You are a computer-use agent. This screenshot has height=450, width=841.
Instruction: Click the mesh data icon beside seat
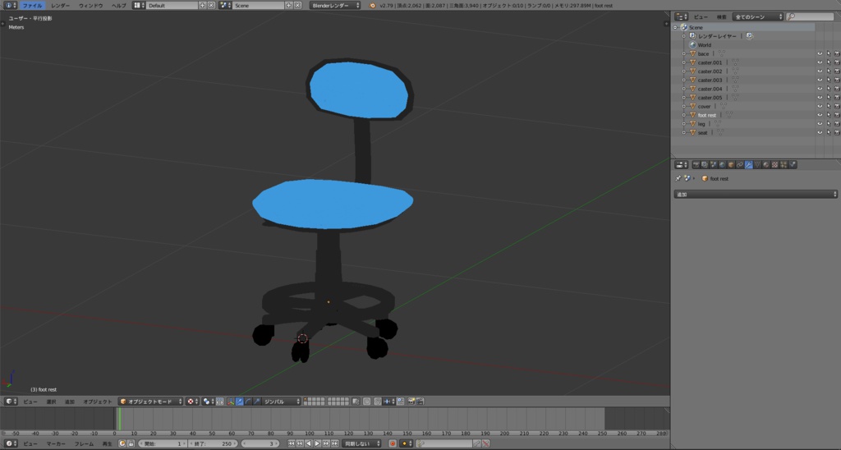719,132
